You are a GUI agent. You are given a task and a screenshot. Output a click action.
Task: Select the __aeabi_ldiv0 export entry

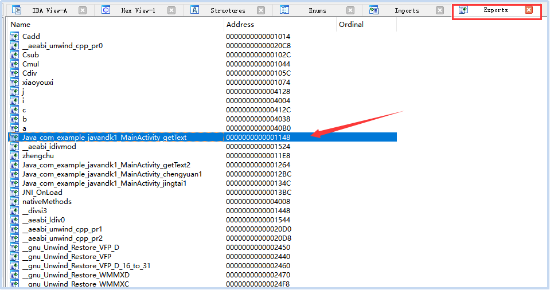[x=44, y=220]
